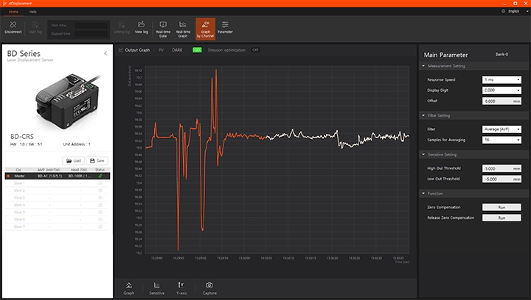
Task: Open the Parameter settings icon
Action: (225, 27)
